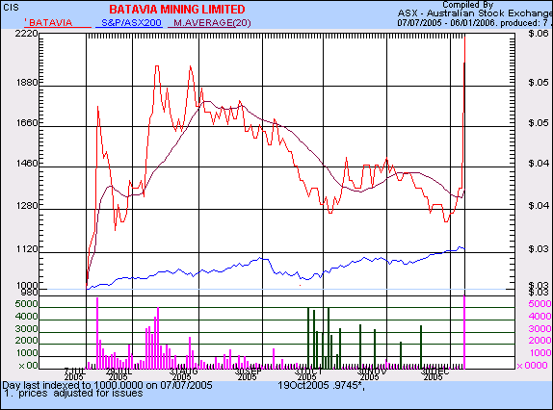553x410 pixels.
Task: Click the 7 JUL 2005 date label
Action: click(x=75, y=374)
